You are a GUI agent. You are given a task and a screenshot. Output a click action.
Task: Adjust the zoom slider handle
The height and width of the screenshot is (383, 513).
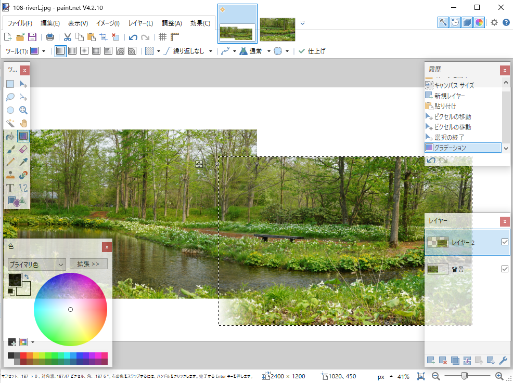464,376
